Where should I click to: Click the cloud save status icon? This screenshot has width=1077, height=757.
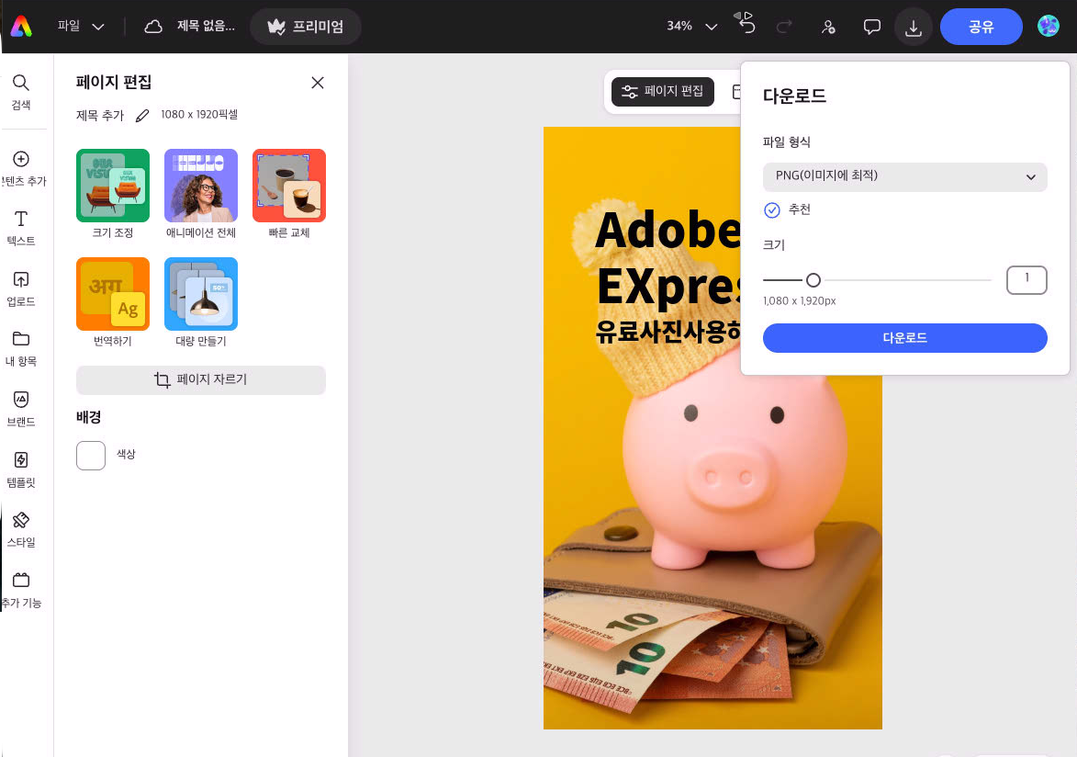pyautogui.click(x=153, y=27)
